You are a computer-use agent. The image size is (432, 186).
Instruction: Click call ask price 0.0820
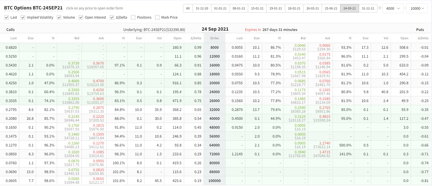coord(98,170)
